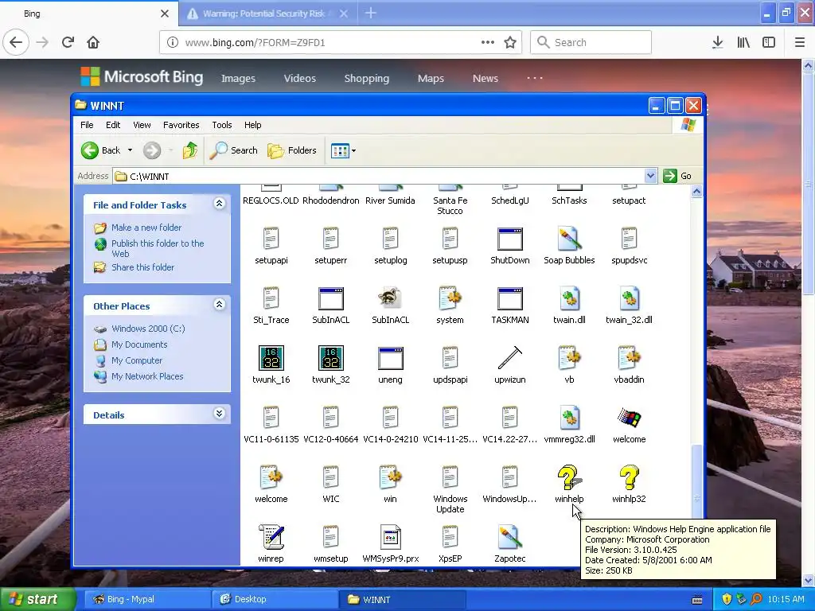
Task: Click Share this folder link
Action: click(x=142, y=267)
